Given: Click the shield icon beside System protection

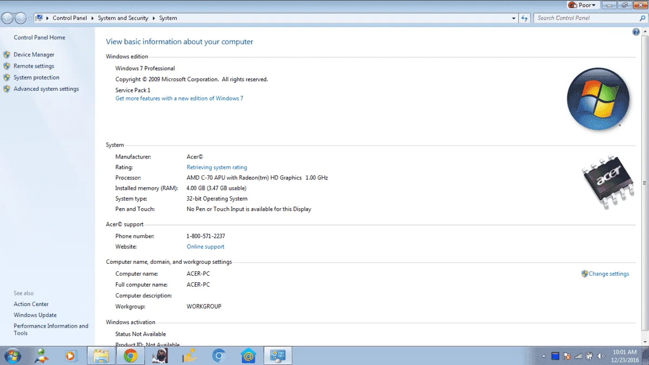Looking at the screenshot, I should coord(7,77).
